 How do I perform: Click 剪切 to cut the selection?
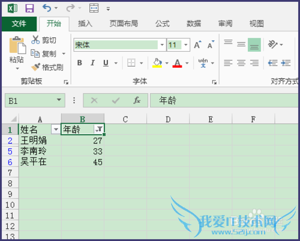(x=44, y=40)
